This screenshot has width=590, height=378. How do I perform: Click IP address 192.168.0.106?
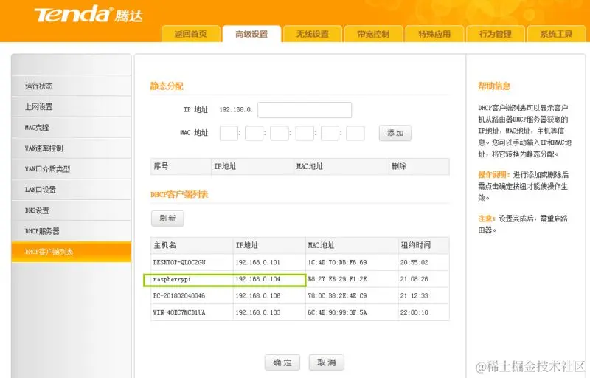pos(257,295)
